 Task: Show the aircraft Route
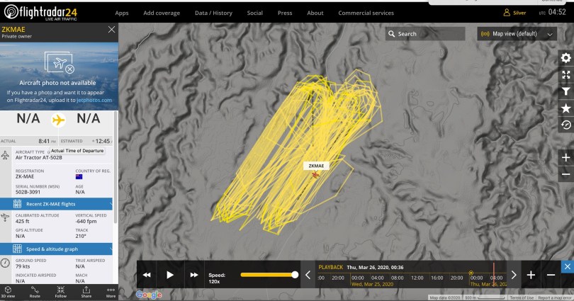pos(35,292)
